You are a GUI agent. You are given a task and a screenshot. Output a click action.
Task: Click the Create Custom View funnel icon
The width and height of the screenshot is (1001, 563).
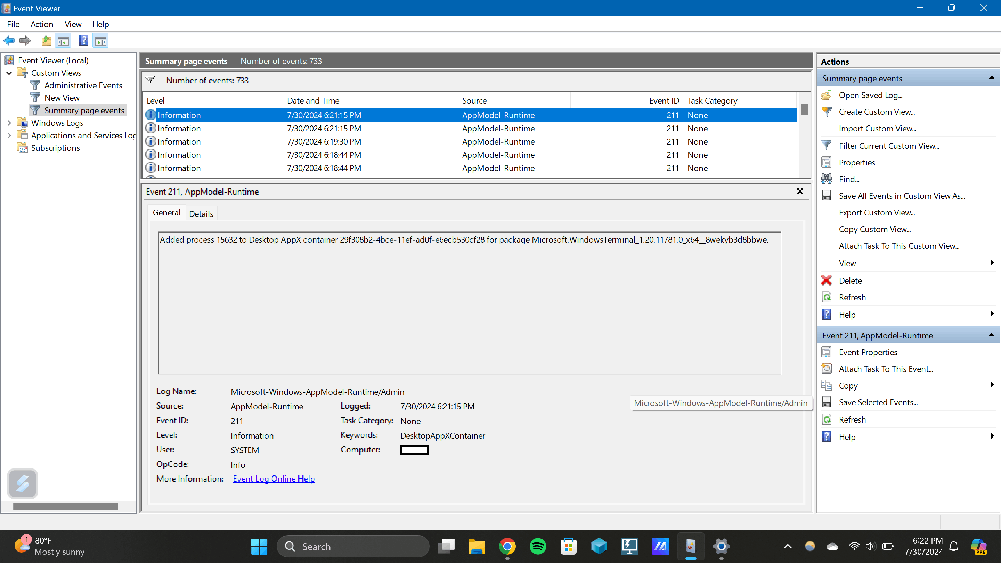(x=827, y=112)
